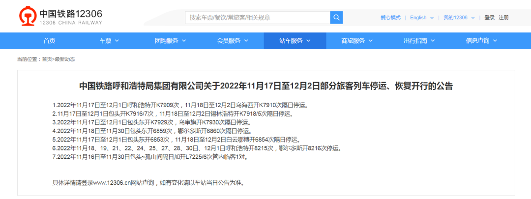This screenshot has width=531, height=199.
Task: Select item 1 about K7909 and K7910
Action: [180, 105]
